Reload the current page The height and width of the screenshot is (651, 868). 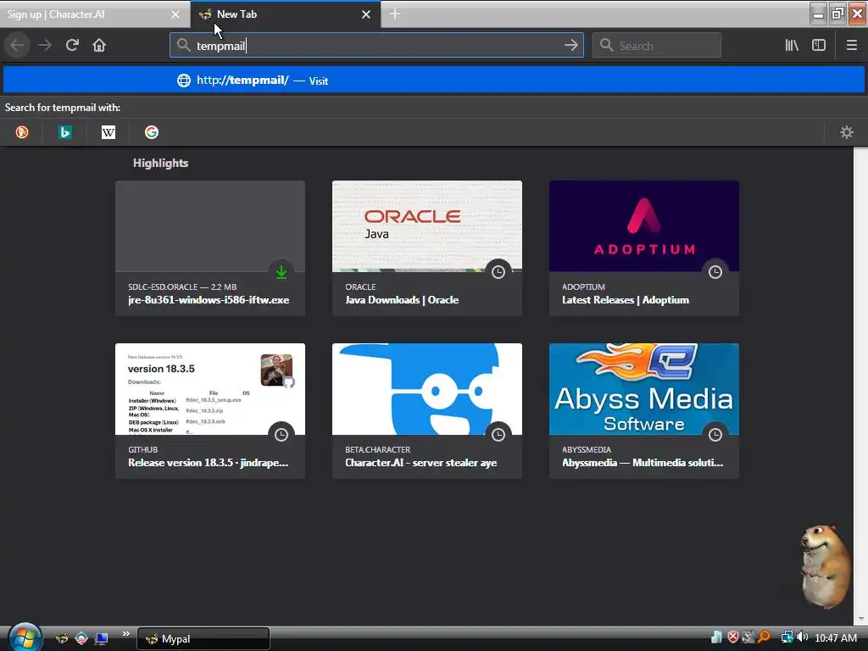click(72, 45)
